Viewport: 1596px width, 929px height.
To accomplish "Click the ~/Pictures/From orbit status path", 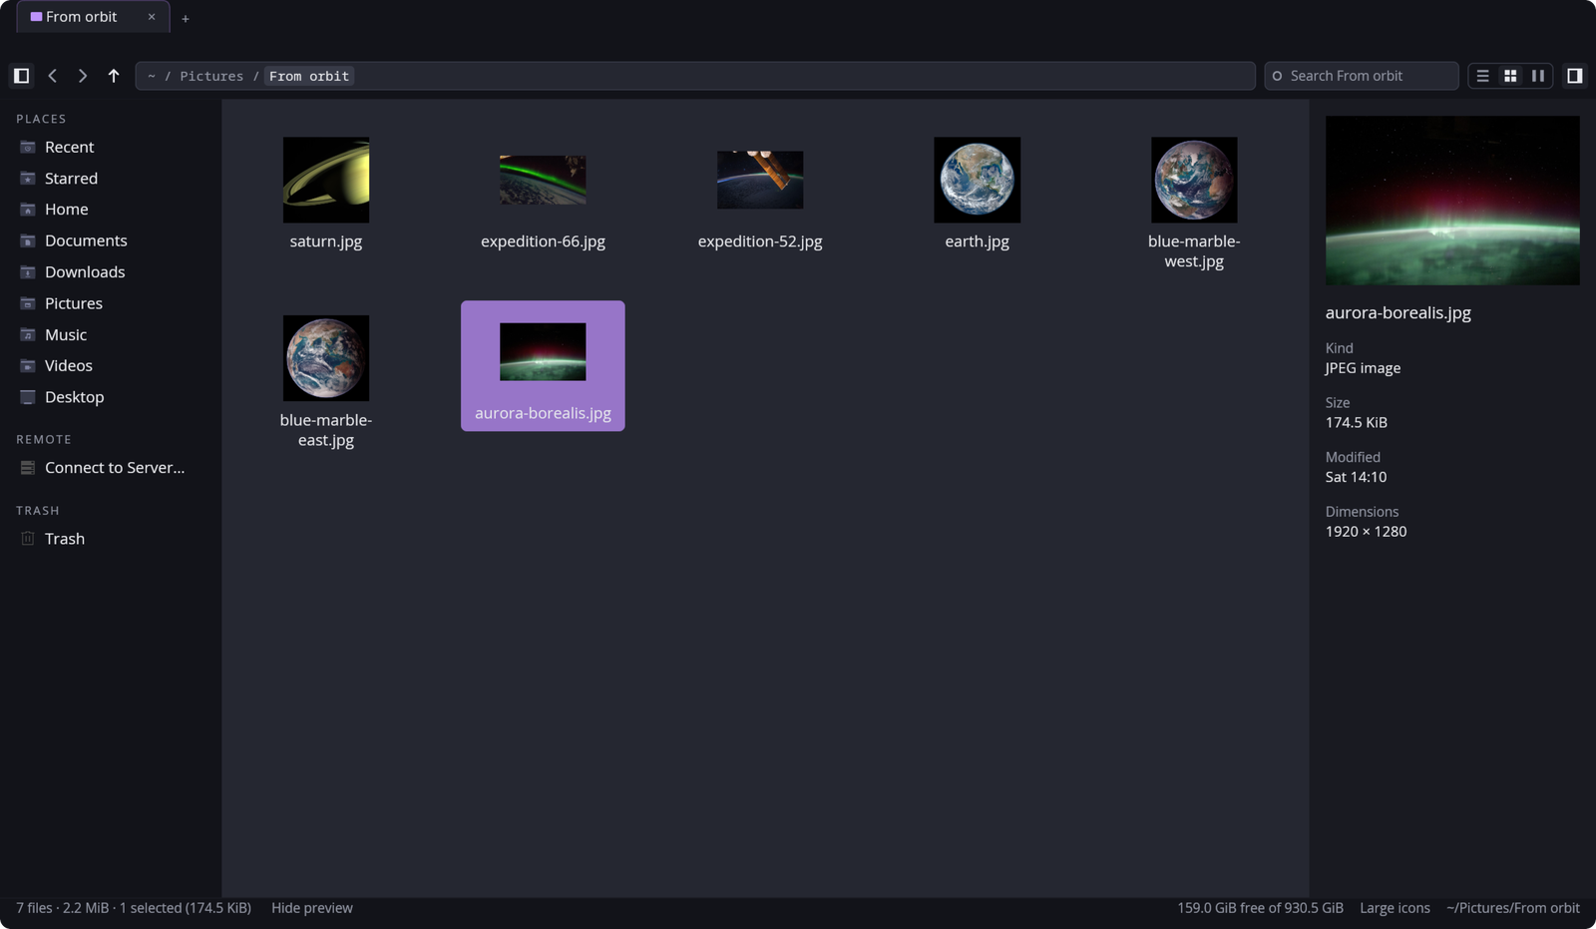I will click(x=1513, y=908).
